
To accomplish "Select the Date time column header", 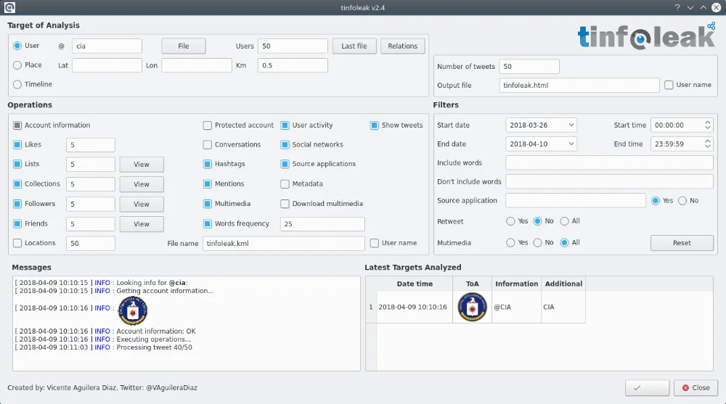I will click(415, 284).
